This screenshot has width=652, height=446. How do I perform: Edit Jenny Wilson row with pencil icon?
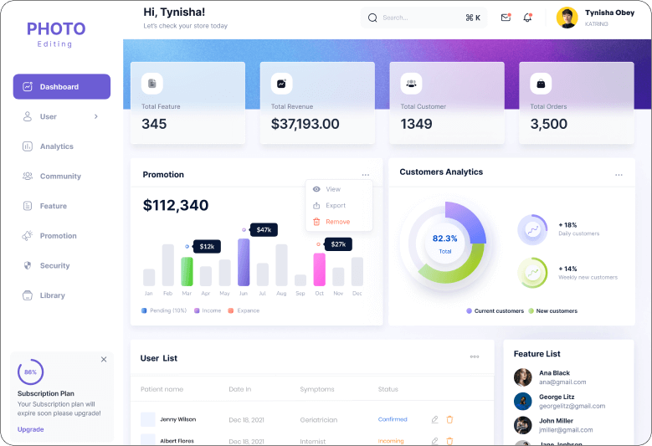tap(434, 419)
